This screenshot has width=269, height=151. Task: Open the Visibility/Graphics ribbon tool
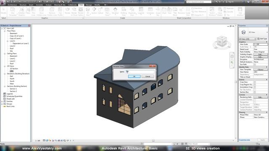click(x=21, y=12)
